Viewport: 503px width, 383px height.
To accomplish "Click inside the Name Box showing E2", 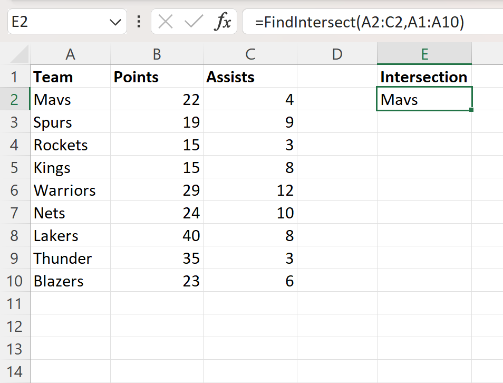I will point(58,22).
